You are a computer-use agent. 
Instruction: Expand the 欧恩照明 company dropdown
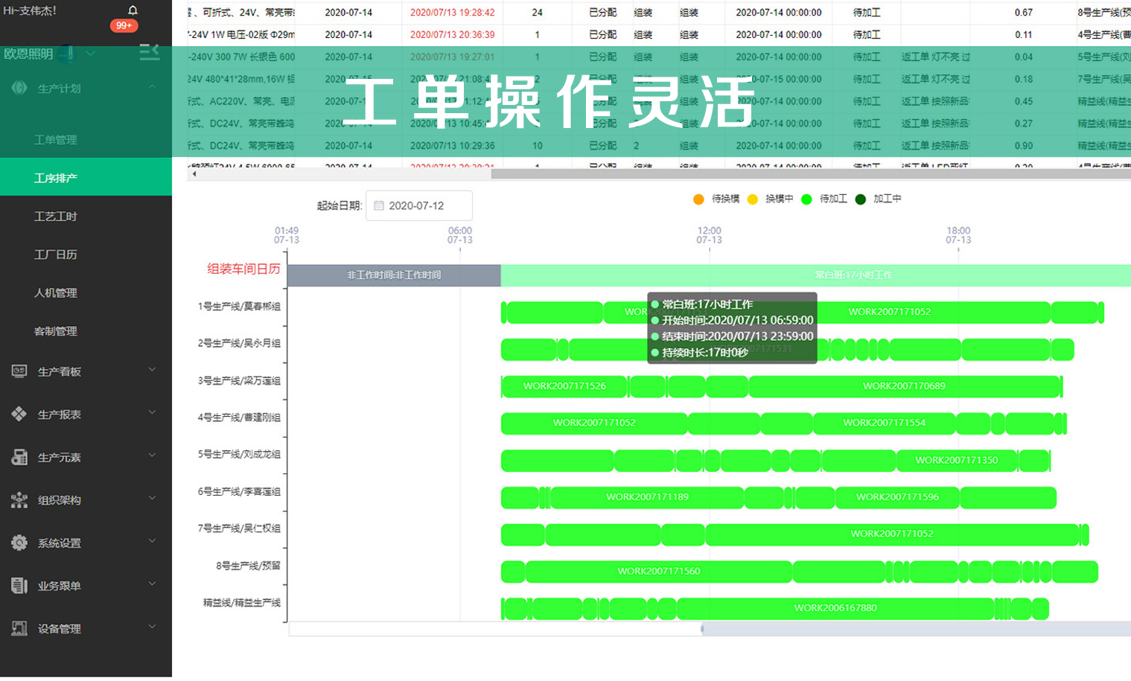pos(88,54)
